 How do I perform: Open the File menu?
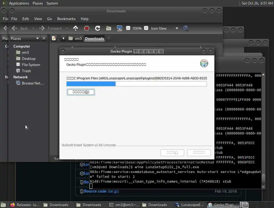point(14,19)
